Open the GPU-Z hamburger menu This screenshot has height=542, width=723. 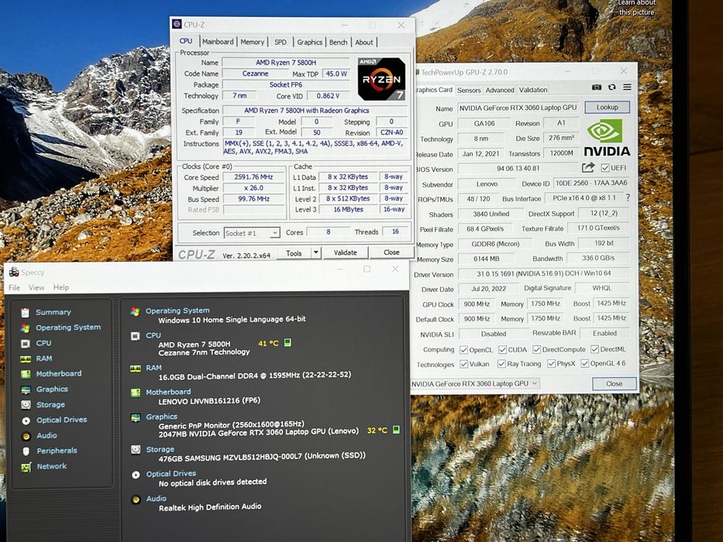[627, 87]
